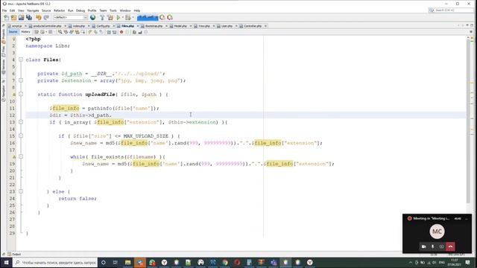Click the red hang up button in meeting

click(x=450, y=246)
